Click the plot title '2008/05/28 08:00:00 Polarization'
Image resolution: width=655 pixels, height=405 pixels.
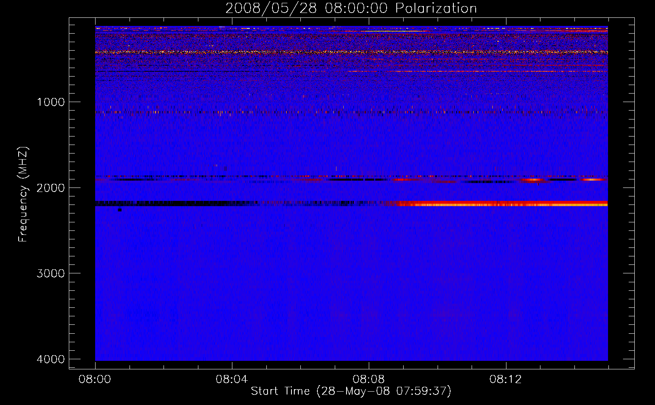coord(351,9)
